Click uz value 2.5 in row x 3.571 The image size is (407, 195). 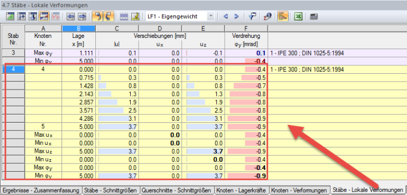click(204, 110)
